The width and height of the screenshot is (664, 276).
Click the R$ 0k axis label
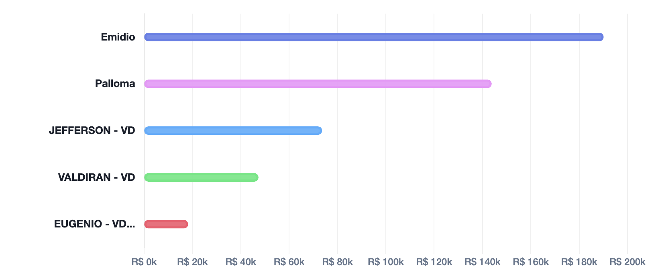(144, 262)
